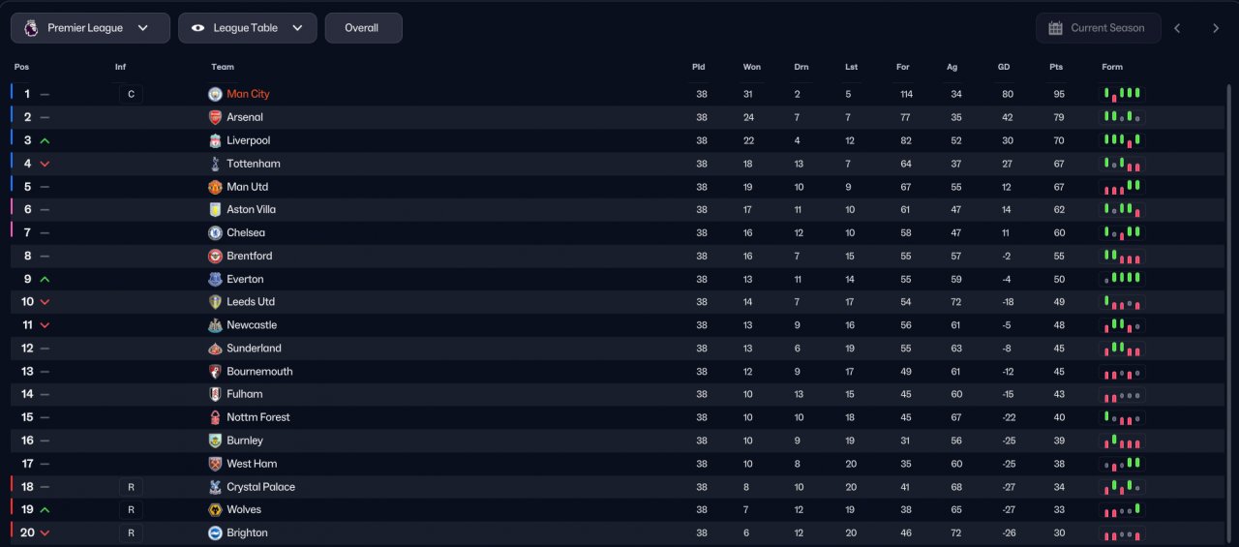The width and height of the screenshot is (1239, 547).
Task: Click the relegation R badge for Brighton
Action: (130, 533)
